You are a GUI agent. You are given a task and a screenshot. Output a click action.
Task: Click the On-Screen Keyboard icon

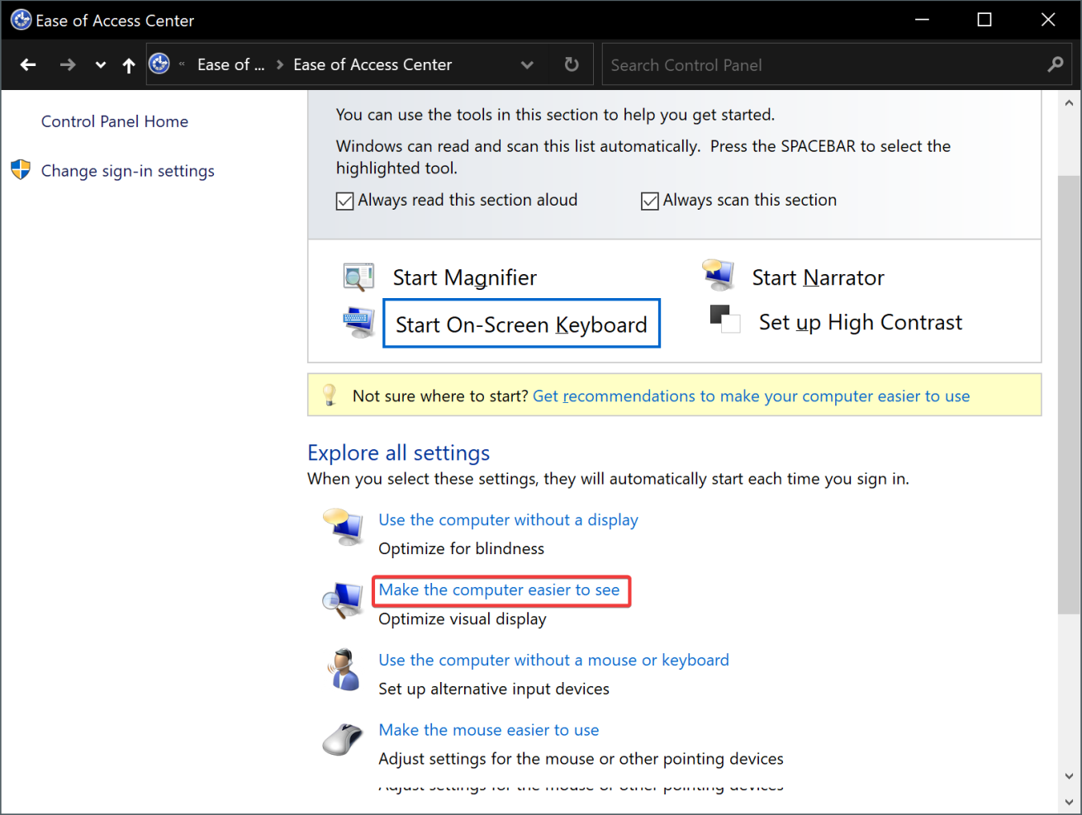click(358, 322)
